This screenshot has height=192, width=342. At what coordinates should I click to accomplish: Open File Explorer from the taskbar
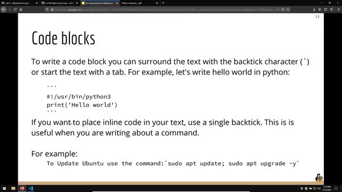click(13, 188)
